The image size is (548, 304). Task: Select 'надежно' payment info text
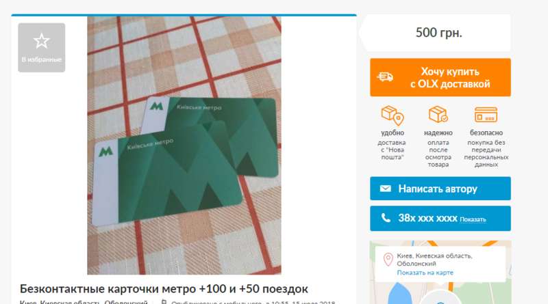click(438, 133)
